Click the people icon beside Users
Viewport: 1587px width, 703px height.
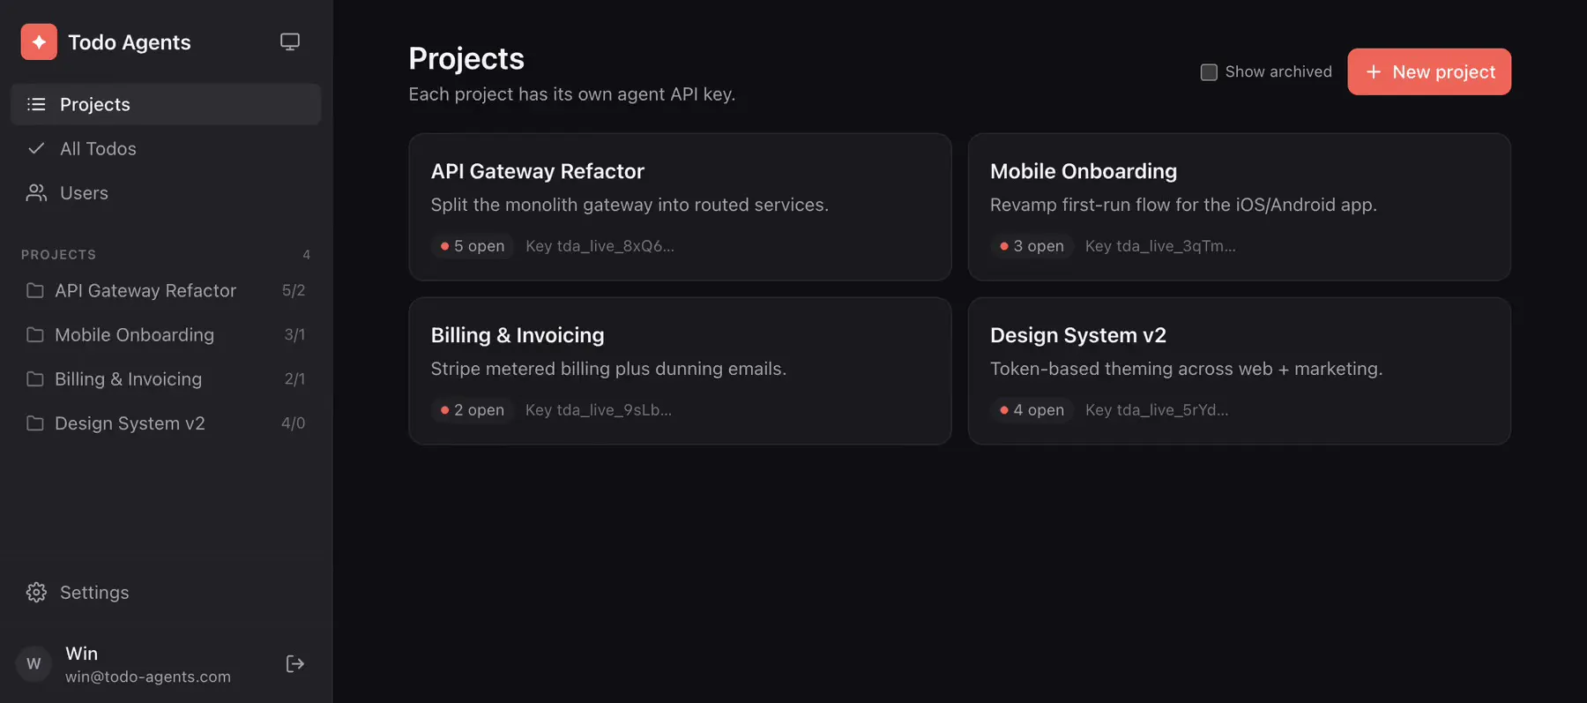[36, 192]
